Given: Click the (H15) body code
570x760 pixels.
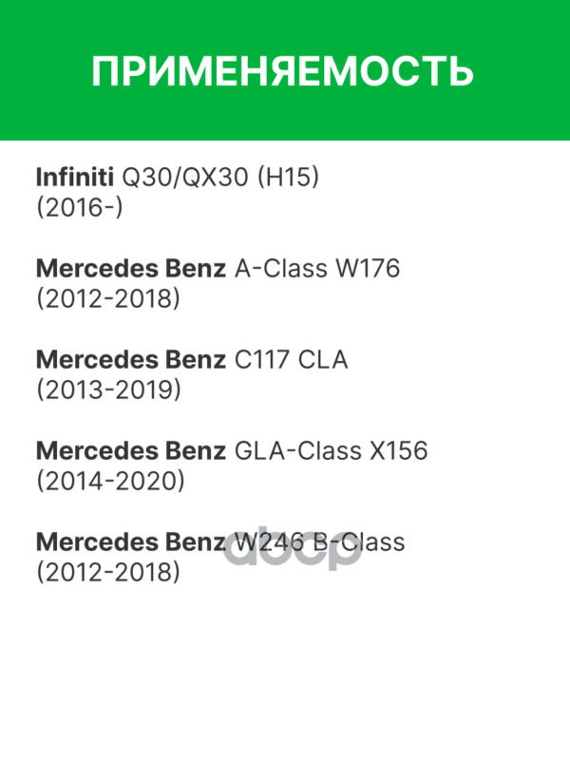Looking at the screenshot, I should 286,178.
